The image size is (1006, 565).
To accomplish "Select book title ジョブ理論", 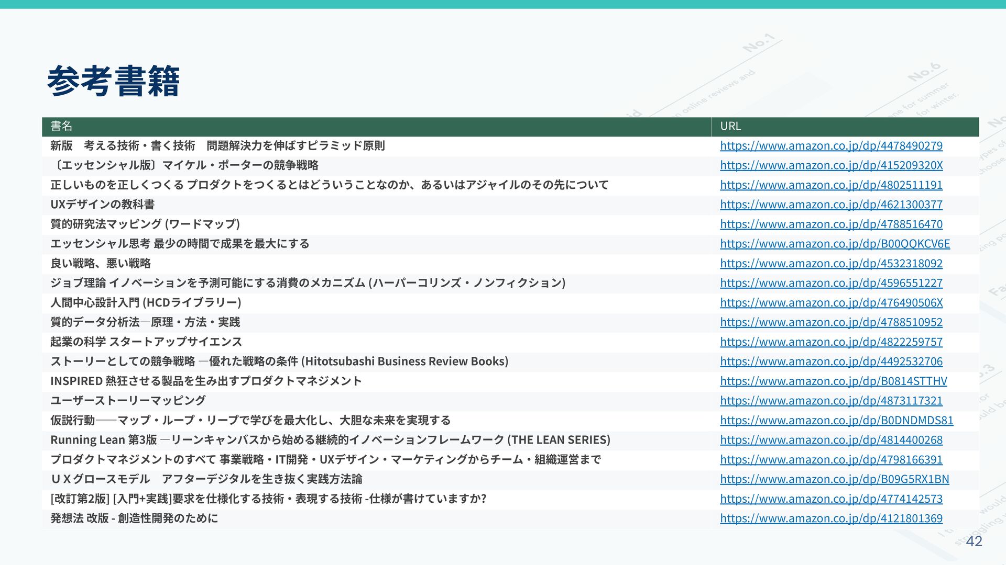I will coord(308,283).
